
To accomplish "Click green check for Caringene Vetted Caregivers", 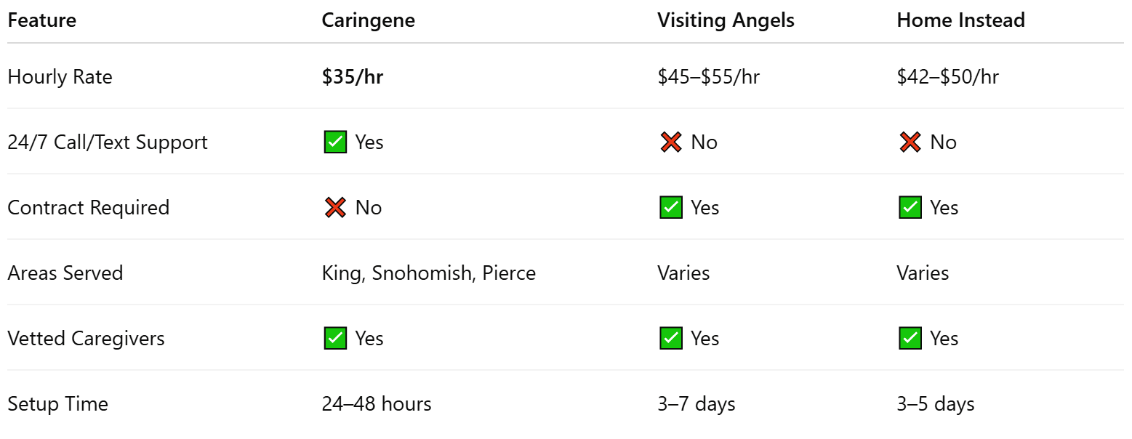I will (335, 339).
